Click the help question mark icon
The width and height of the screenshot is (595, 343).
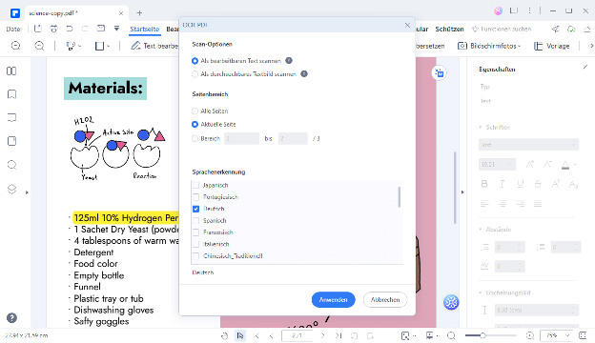coord(11,317)
